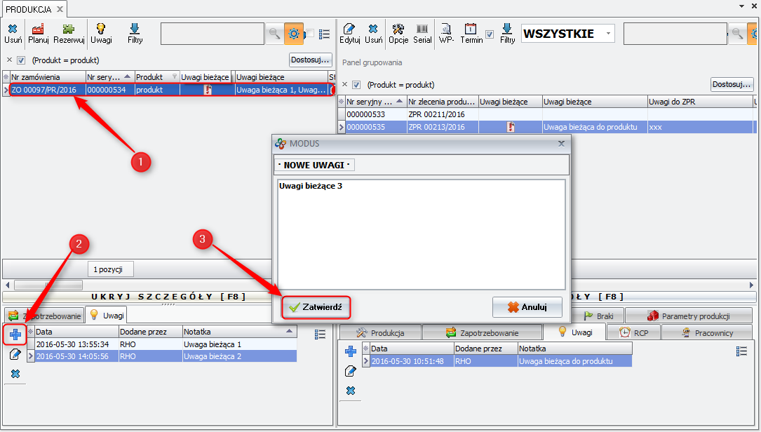Remove right filter with the X
The image size is (761, 432).
point(344,84)
